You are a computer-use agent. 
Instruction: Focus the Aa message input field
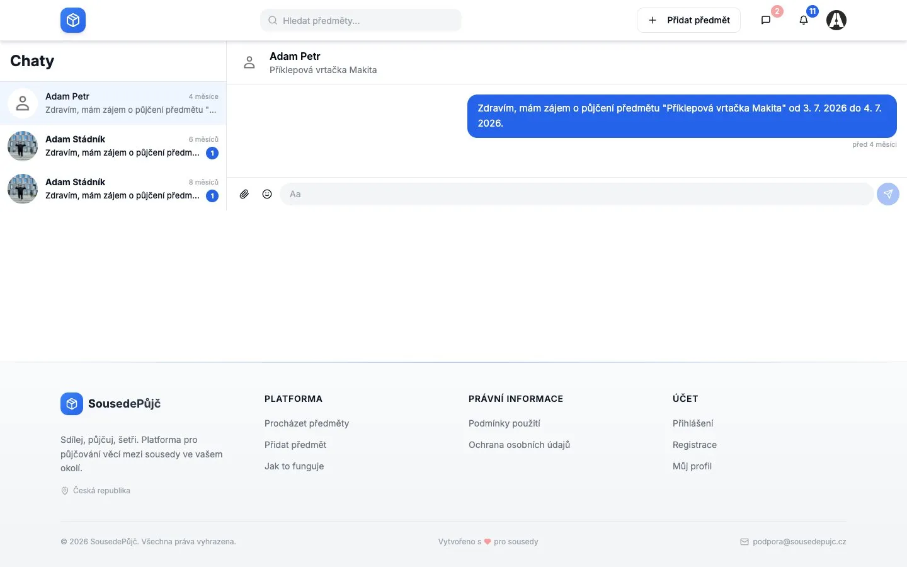tap(576, 194)
